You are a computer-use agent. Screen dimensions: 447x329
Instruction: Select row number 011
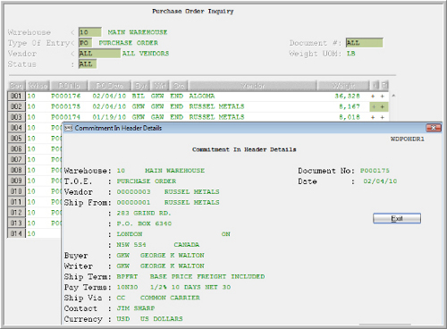tap(16, 202)
